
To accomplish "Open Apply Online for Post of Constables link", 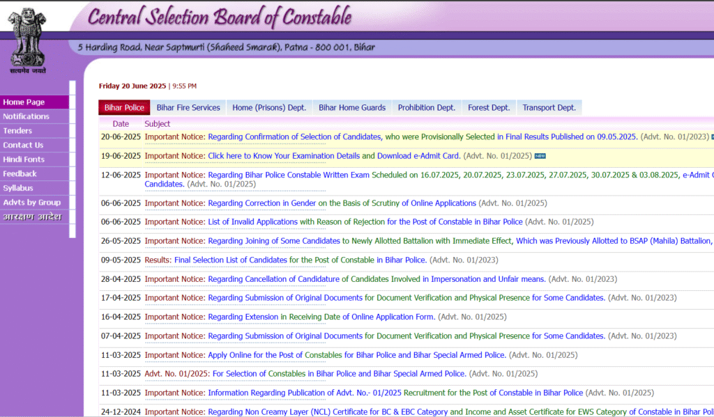I will tap(357, 355).
